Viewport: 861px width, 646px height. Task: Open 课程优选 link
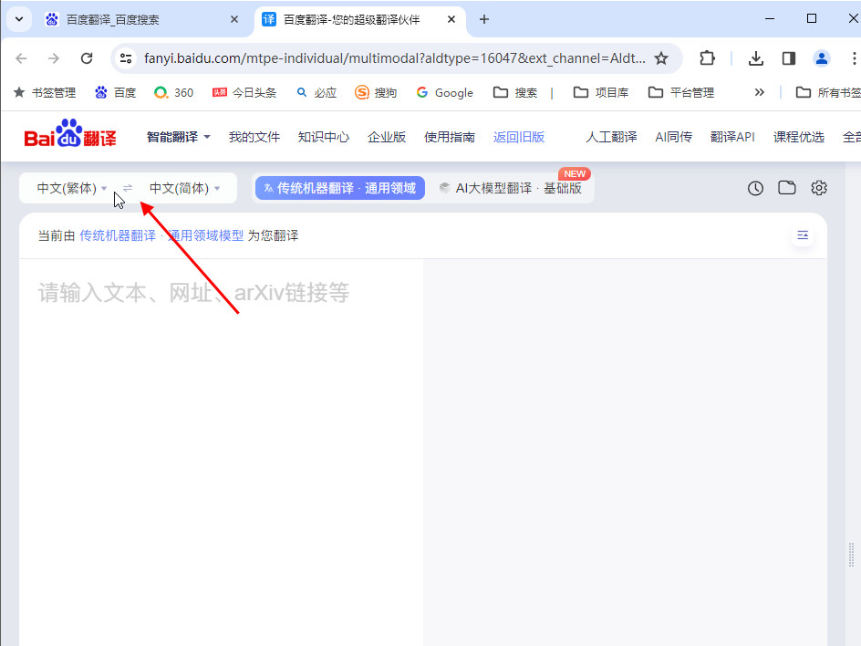[x=799, y=137]
